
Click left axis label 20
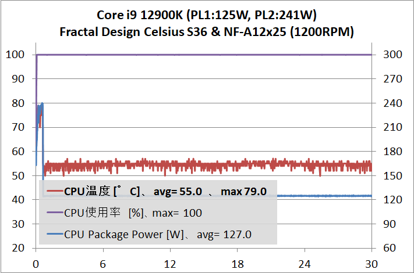click(18, 247)
